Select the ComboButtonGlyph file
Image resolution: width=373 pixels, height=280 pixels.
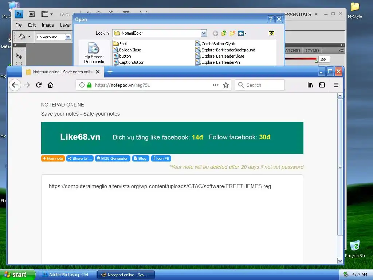tap(215, 44)
